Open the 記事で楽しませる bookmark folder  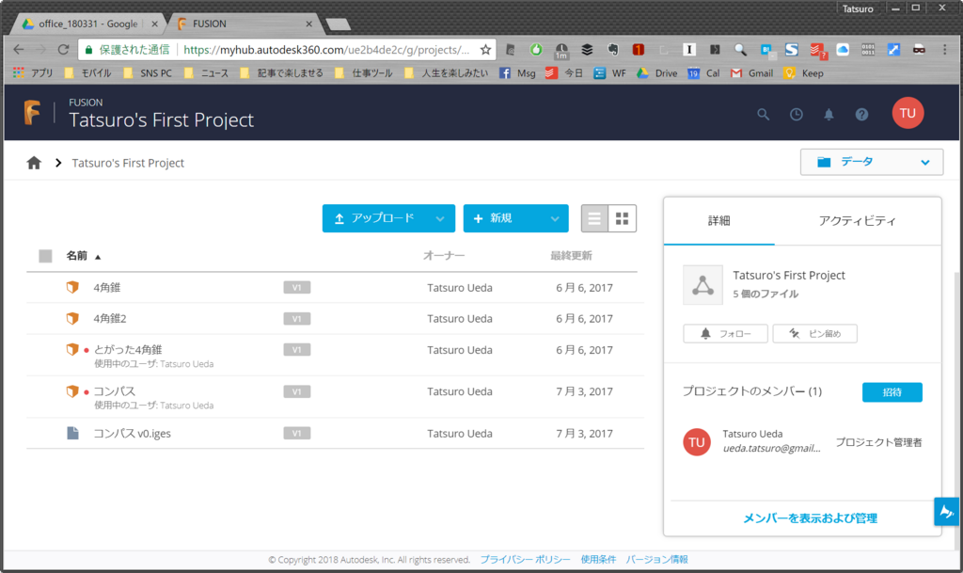[x=281, y=73]
